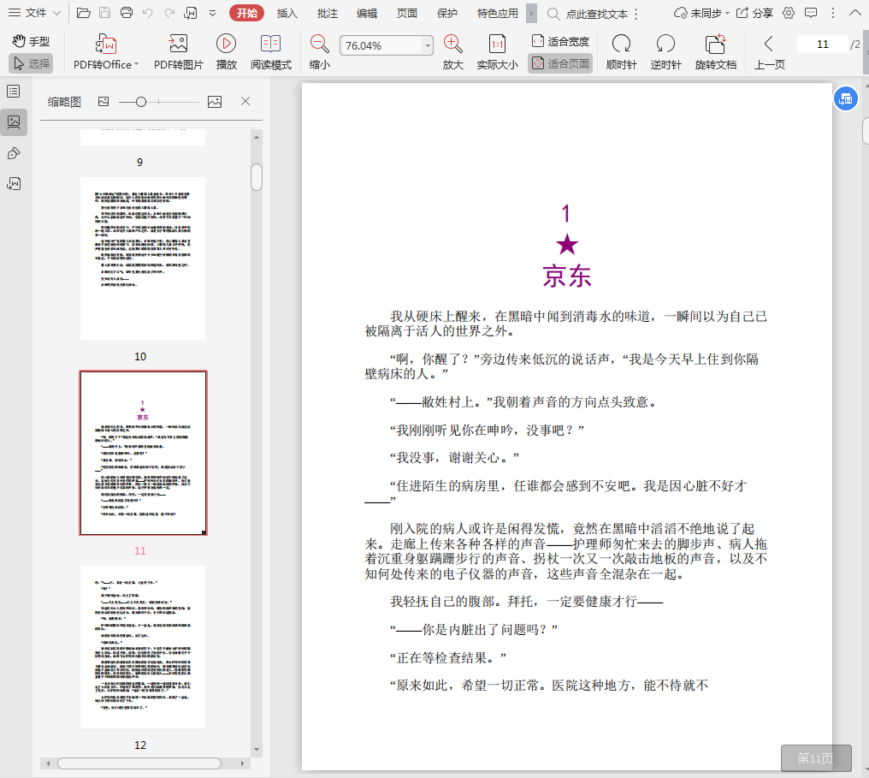Toggle 适合宽度 fit width
This screenshot has width=869, height=778.
[x=560, y=41]
